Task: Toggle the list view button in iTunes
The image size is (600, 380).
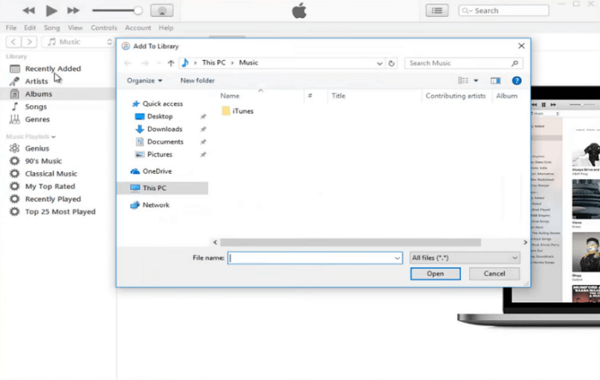Action: 437,10
